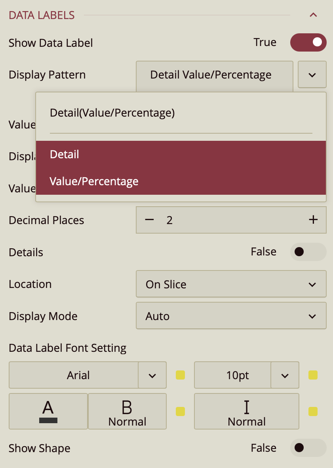This screenshot has width=333, height=468.
Task: Enable the Show Shape toggle
Action: (308, 448)
